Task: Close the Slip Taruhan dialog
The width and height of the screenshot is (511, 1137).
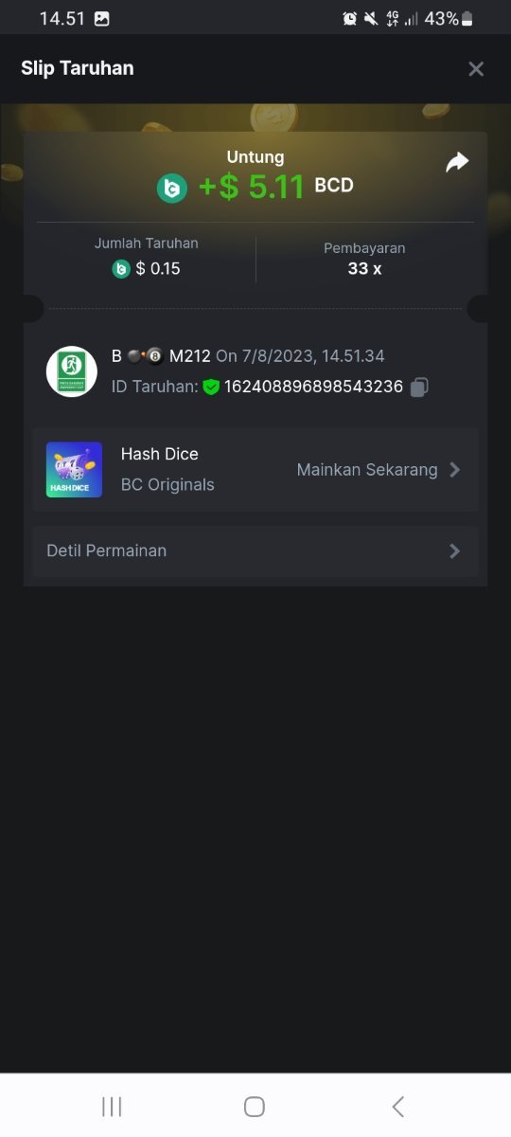Action: [x=476, y=68]
